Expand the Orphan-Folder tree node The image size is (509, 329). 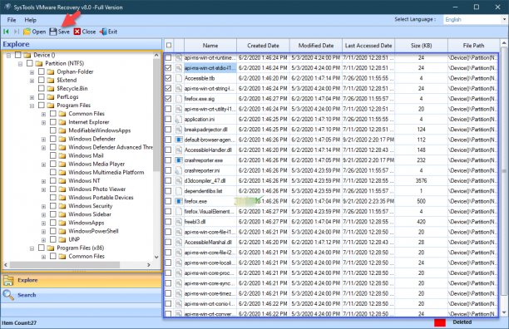pyautogui.click(x=32, y=72)
